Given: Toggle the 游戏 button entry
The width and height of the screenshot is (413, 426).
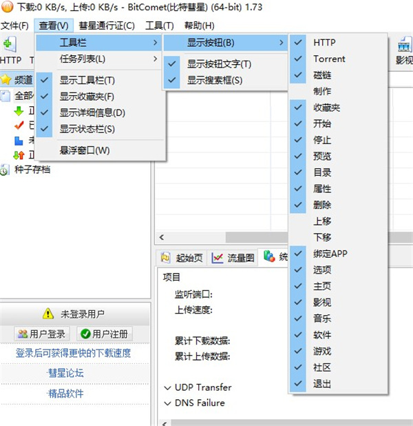Looking at the screenshot, I should click(338, 352).
